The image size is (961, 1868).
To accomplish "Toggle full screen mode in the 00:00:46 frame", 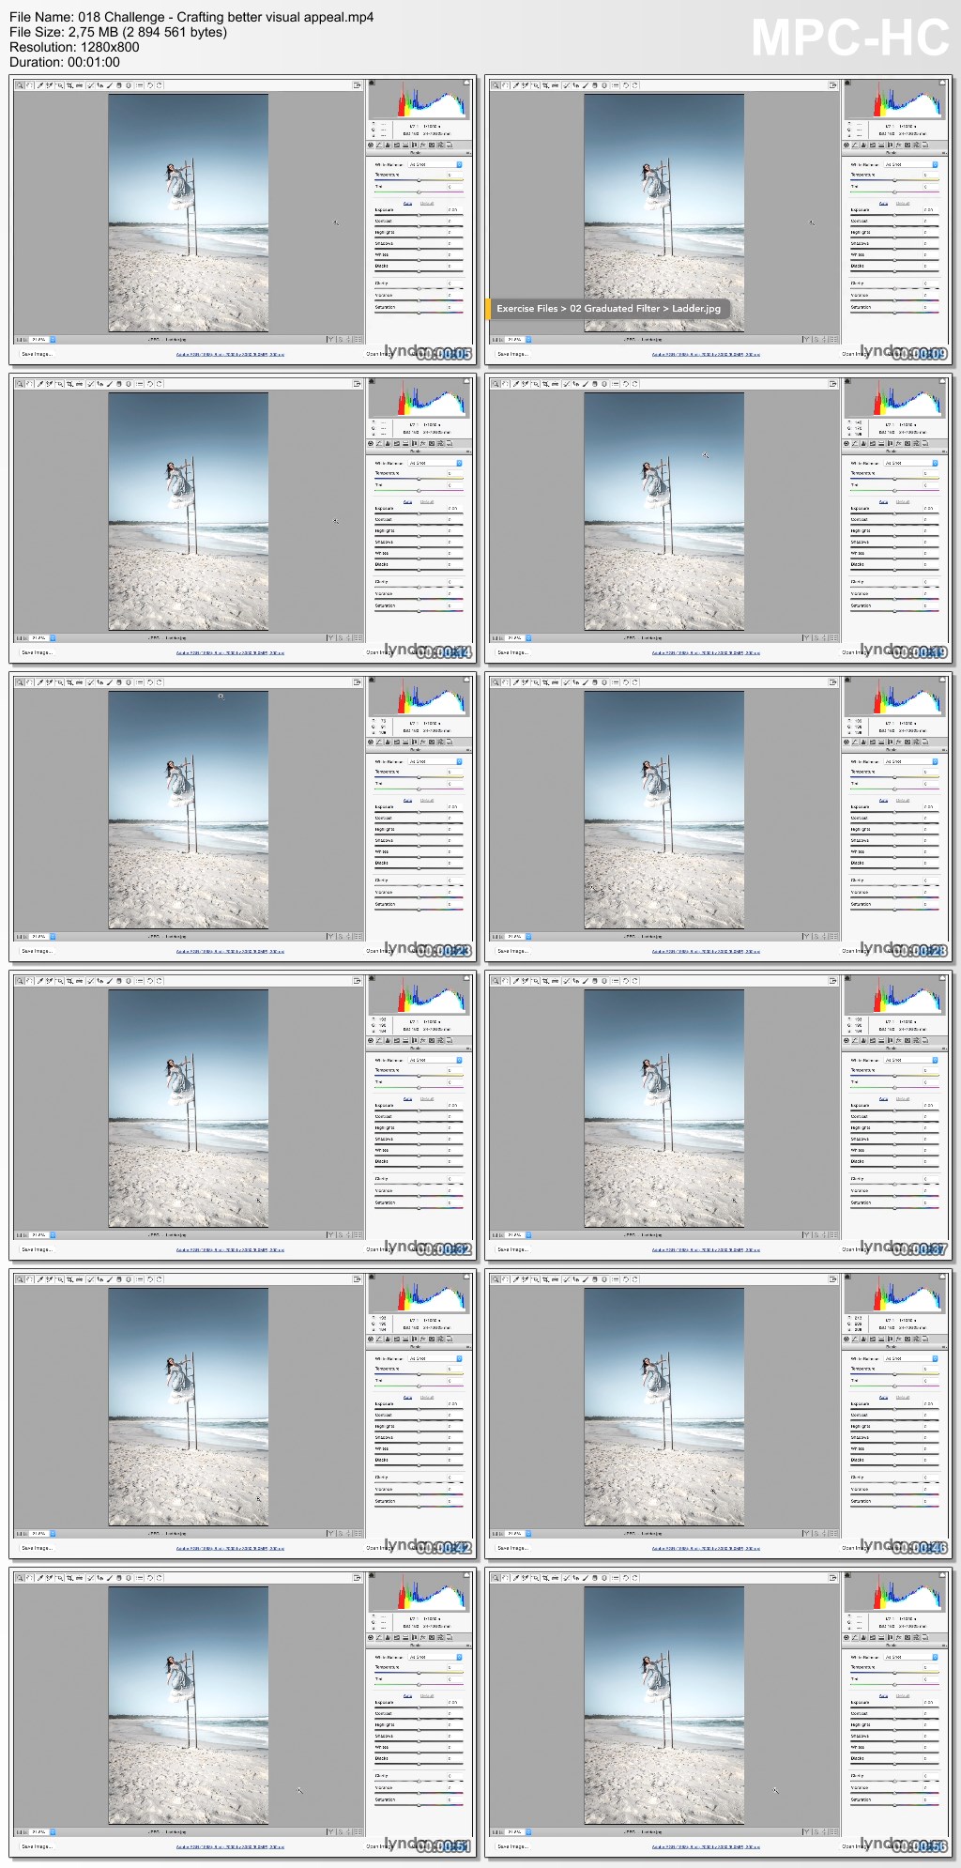I will point(832,1279).
